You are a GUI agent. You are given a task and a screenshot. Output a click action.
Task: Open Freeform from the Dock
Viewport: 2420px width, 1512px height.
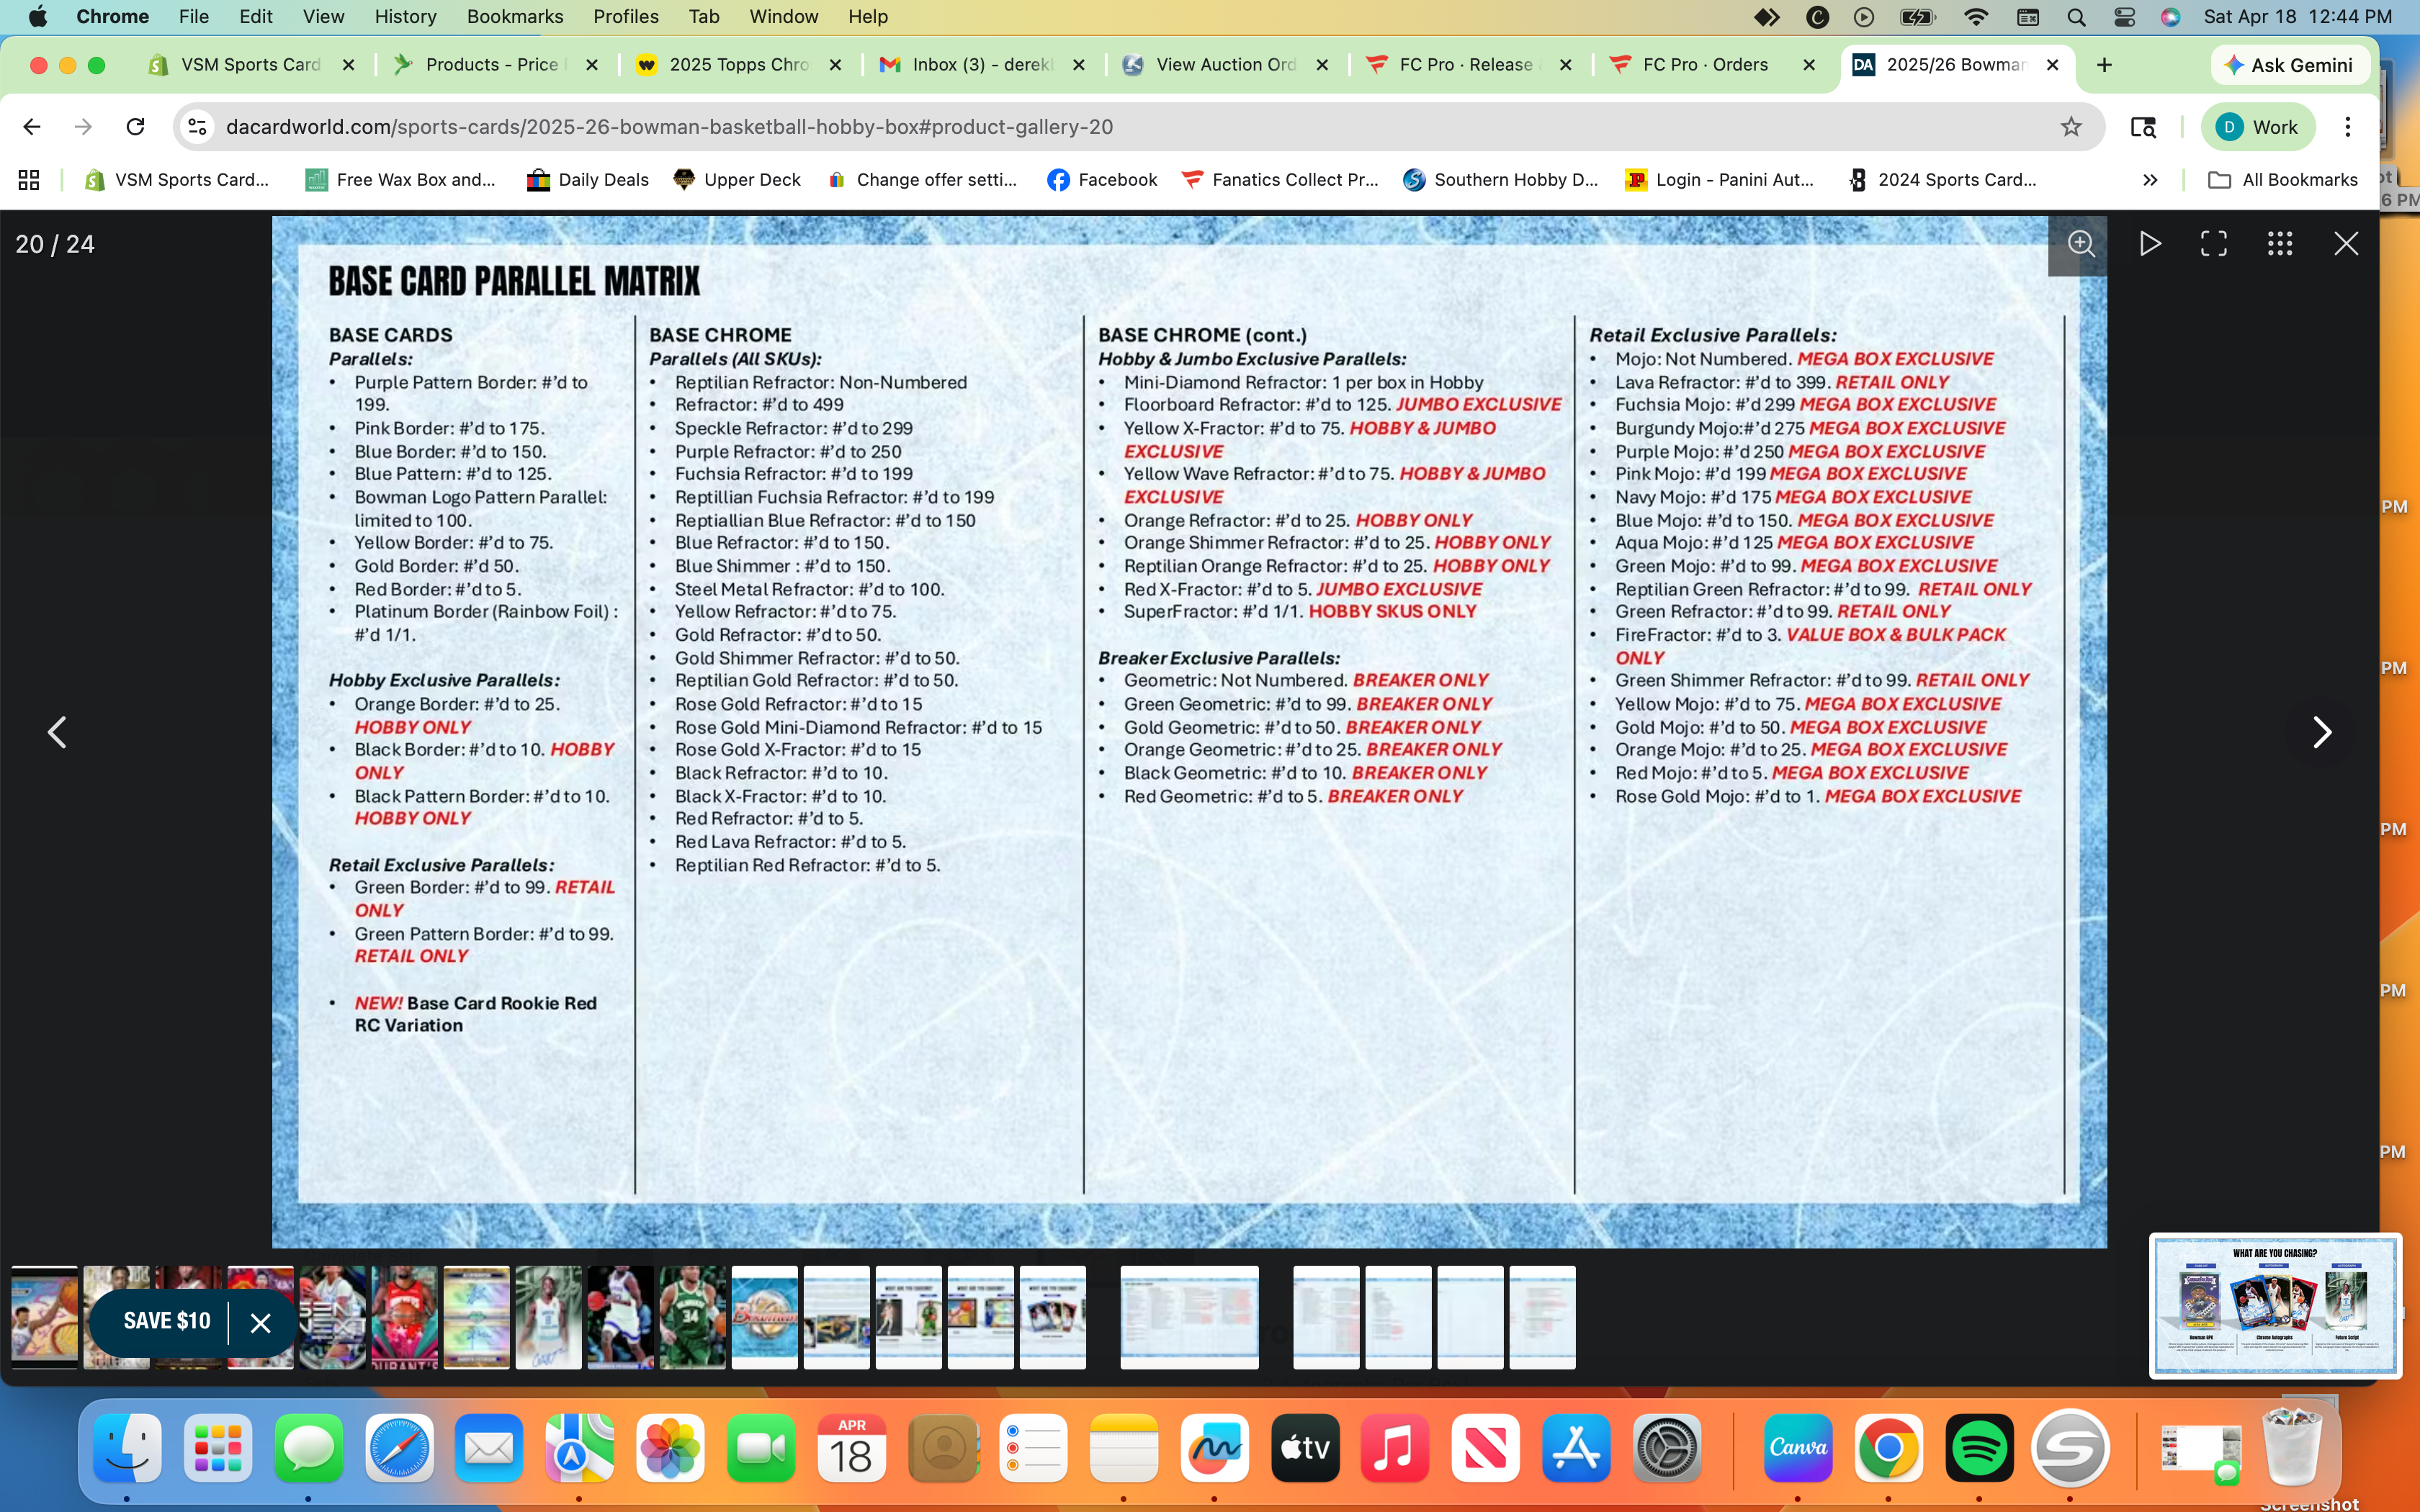1214,1448
